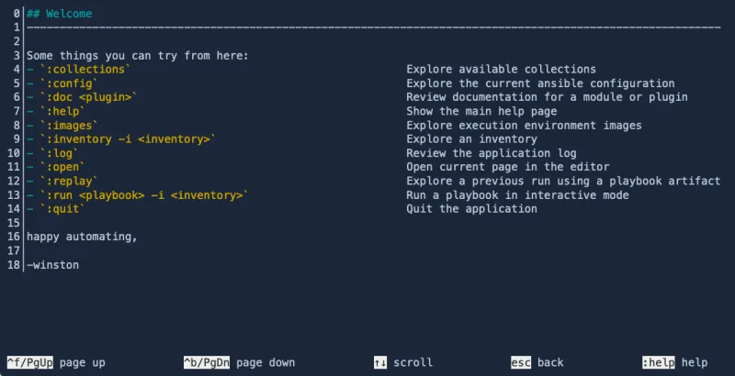
Task: Click the '-winston' signature line
Action: pyautogui.click(x=53, y=265)
